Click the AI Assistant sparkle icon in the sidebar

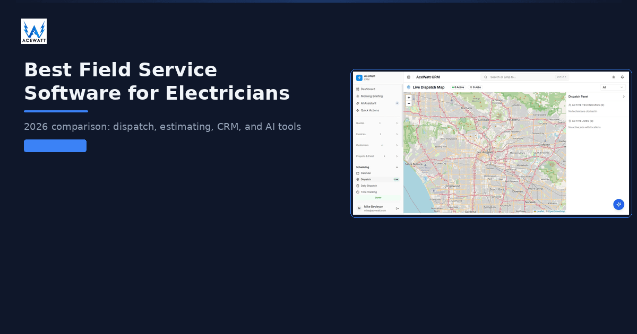pos(358,103)
